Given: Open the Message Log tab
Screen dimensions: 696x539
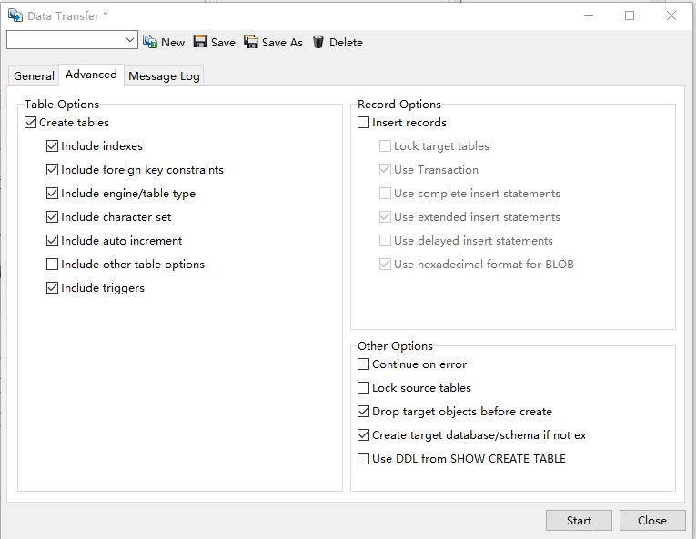Looking at the screenshot, I should 164,75.
